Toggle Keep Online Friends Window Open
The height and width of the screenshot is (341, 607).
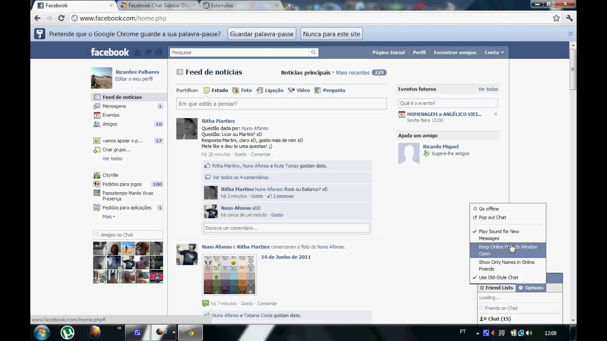508,250
